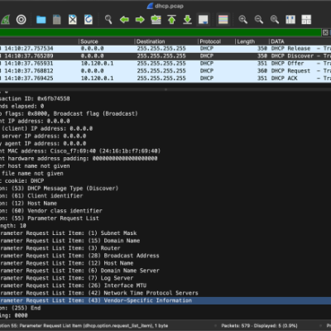Reload the capture file icon
Screen dimensions: 331x331
click(x=89, y=20)
